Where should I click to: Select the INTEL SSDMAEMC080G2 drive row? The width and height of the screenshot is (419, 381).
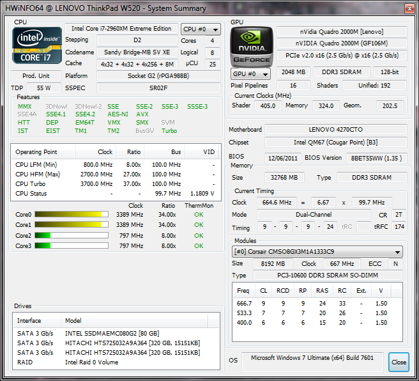coord(116,334)
